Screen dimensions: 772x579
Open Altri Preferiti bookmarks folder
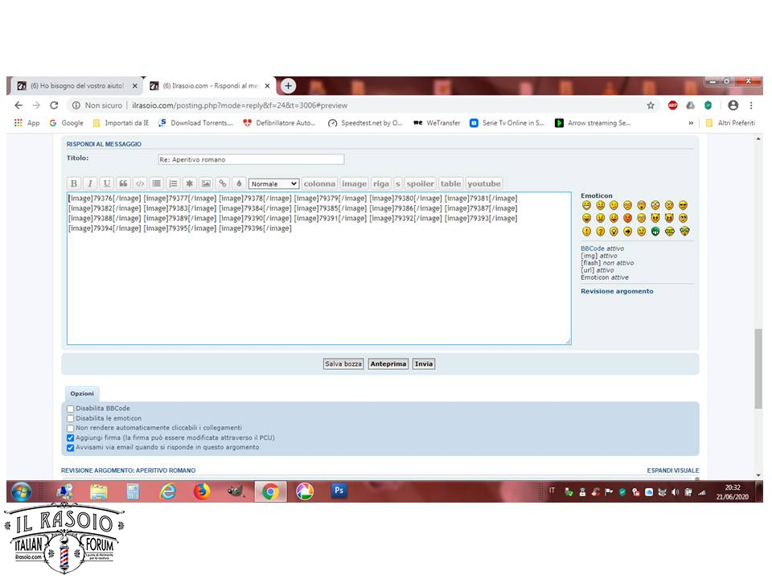coord(730,123)
